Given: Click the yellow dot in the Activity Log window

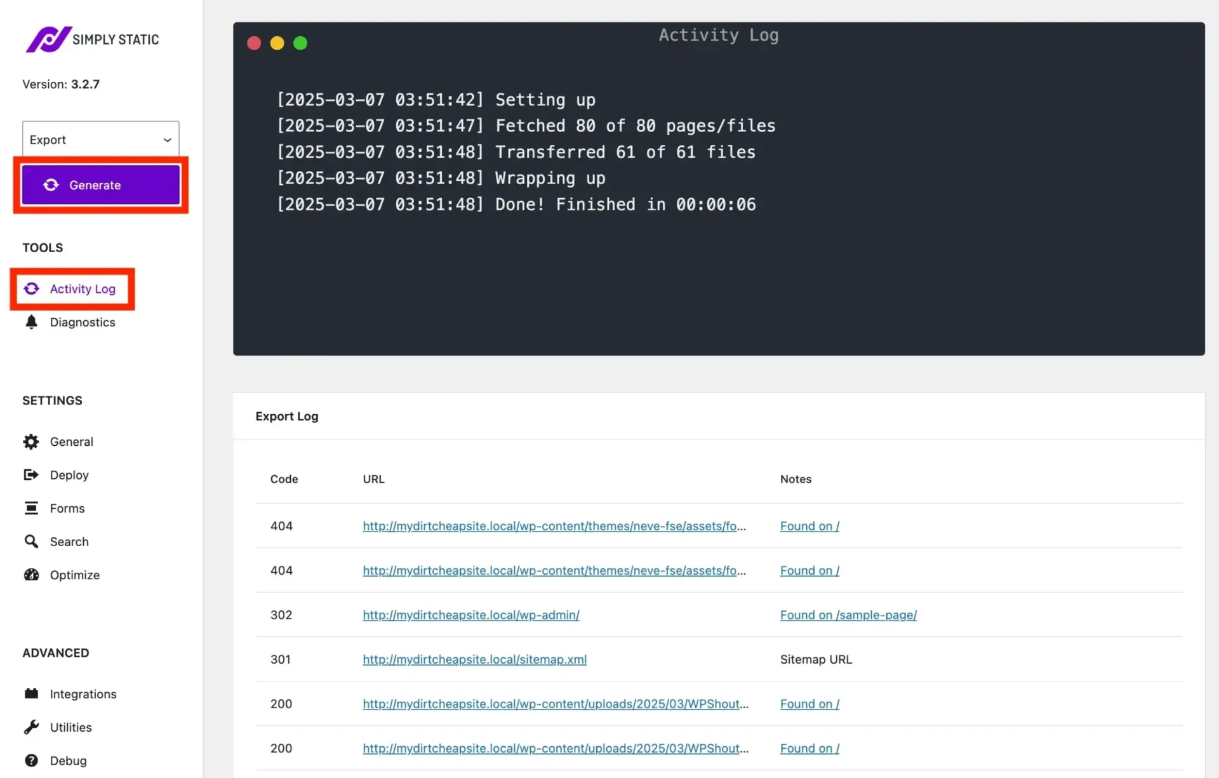Looking at the screenshot, I should point(277,43).
